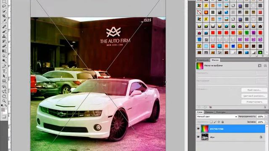The width and height of the screenshot is (269, 151).
Task: Toggle lock all padlock in Layers
Action: pos(222,122)
